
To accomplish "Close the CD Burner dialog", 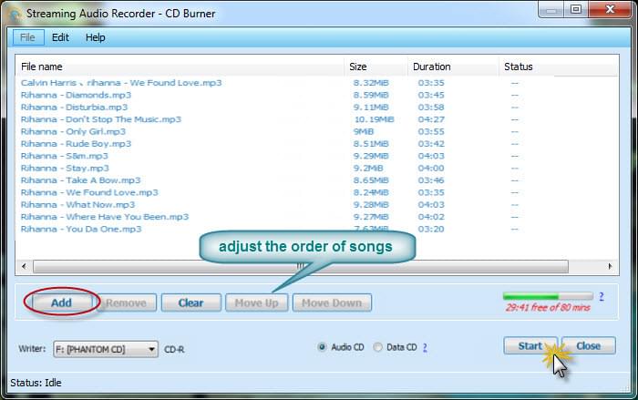I will tap(588, 346).
